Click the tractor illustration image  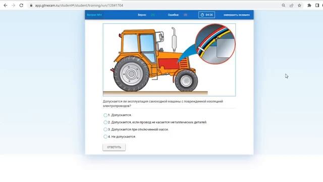click(x=169, y=60)
